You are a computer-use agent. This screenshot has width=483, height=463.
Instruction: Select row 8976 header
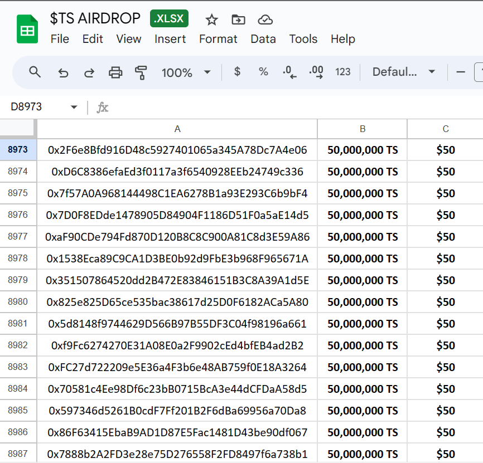pos(18,215)
